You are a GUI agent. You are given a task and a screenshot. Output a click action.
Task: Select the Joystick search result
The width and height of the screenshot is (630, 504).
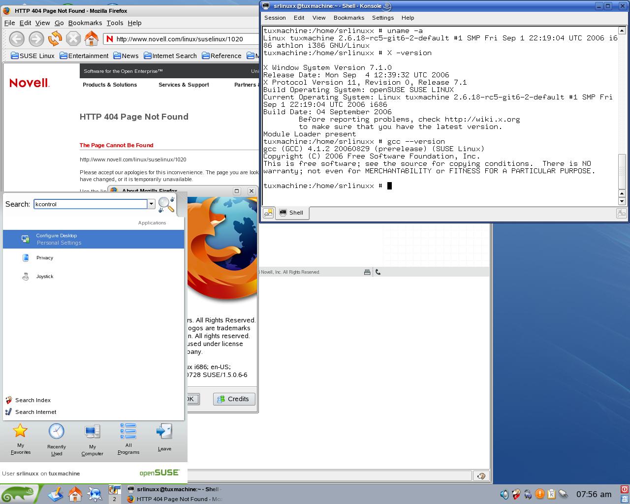click(x=94, y=277)
